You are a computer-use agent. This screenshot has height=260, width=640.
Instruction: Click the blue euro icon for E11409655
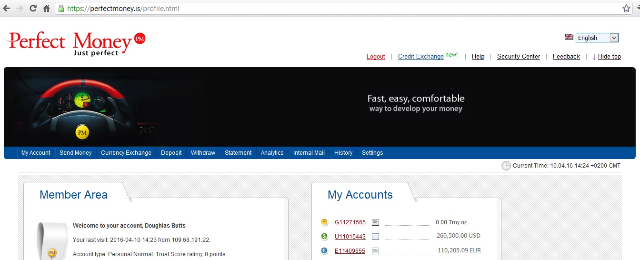tap(324, 250)
